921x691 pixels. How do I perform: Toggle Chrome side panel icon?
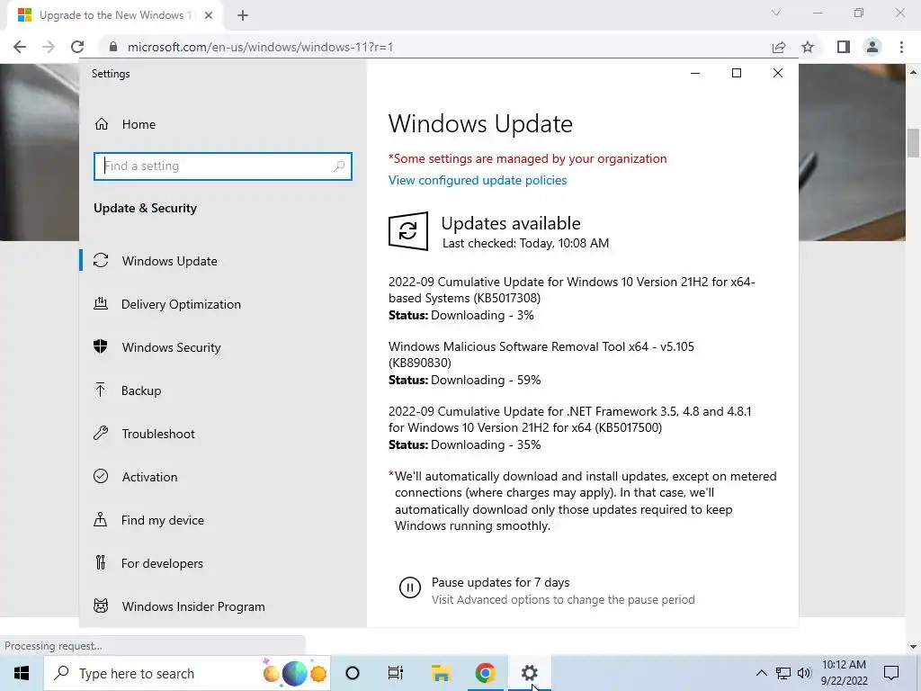point(844,47)
